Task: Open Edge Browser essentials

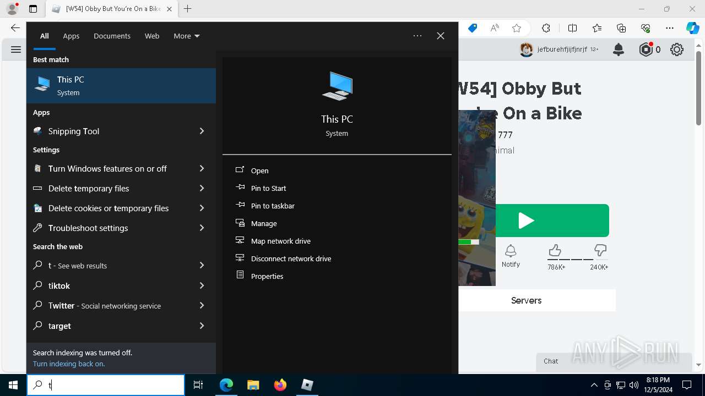Action: coord(646,28)
